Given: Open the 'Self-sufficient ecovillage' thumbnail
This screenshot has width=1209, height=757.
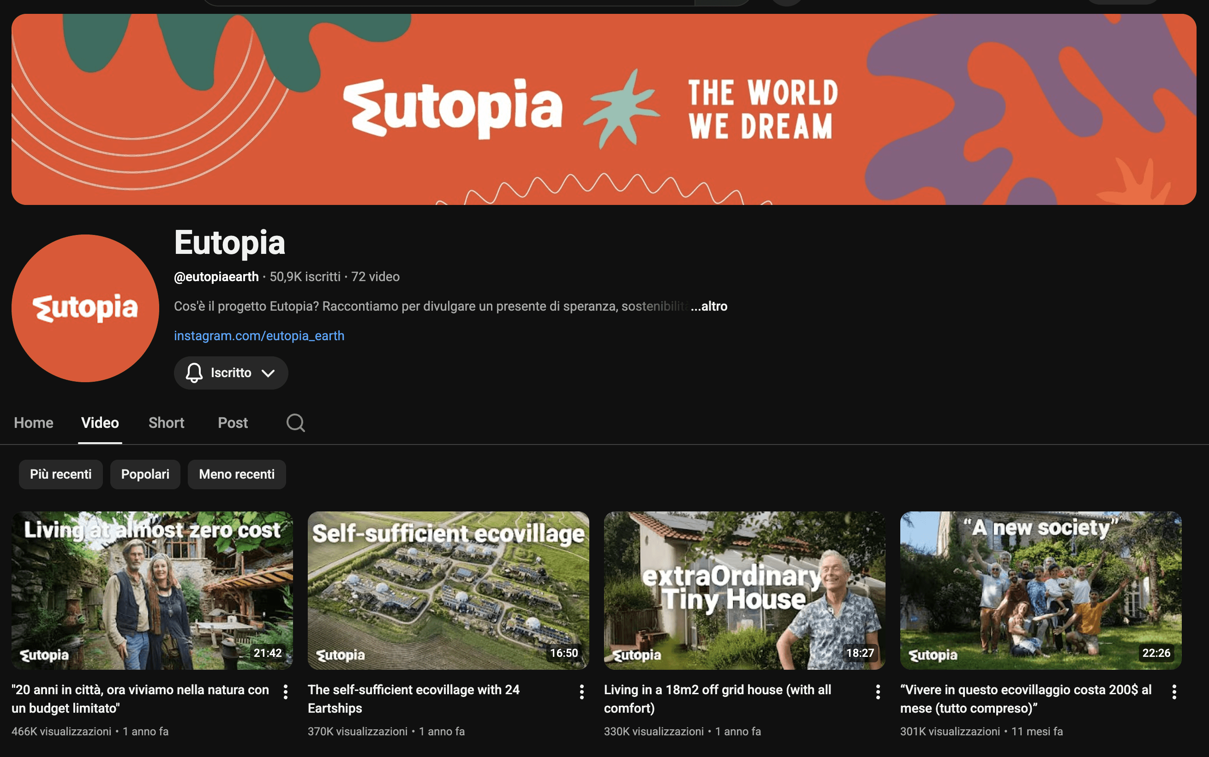Looking at the screenshot, I should pyautogui.click(x=448, y=590).
